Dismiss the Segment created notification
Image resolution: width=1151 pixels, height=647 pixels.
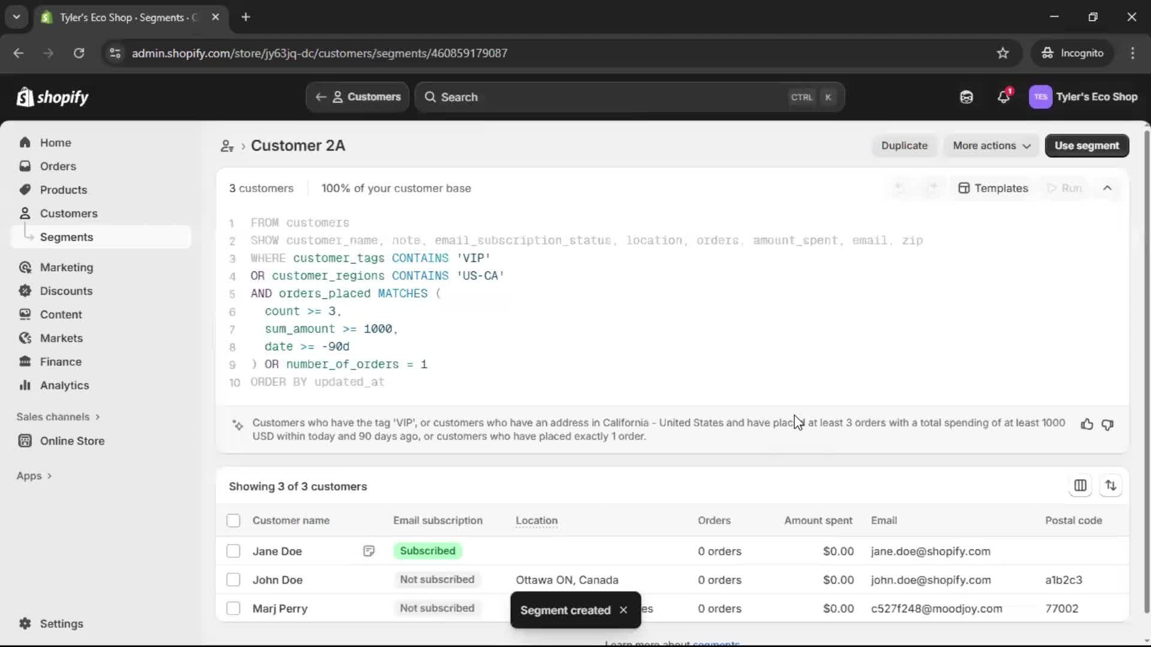pos(623,610)
